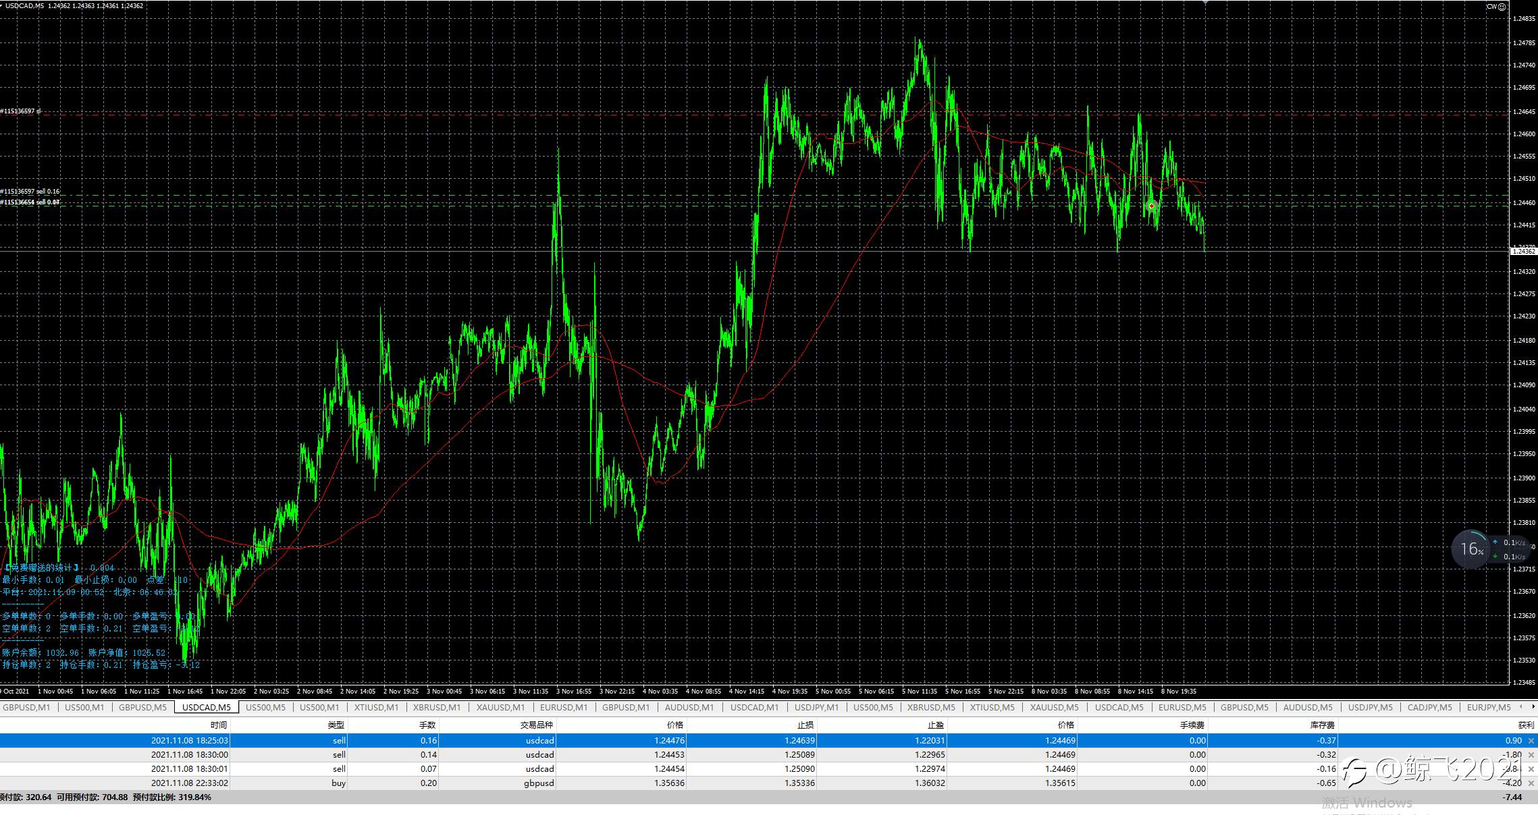Click the stop loss value 1.24639
Image resolution: width=1538 pixels, height=815 pixels.
(x=799, y=741)
